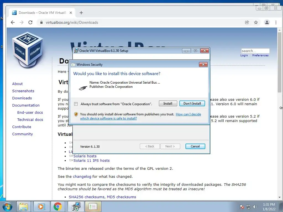The image size is (283, 212).
Task: Open Technical docs link
Action: coord(30,120)
